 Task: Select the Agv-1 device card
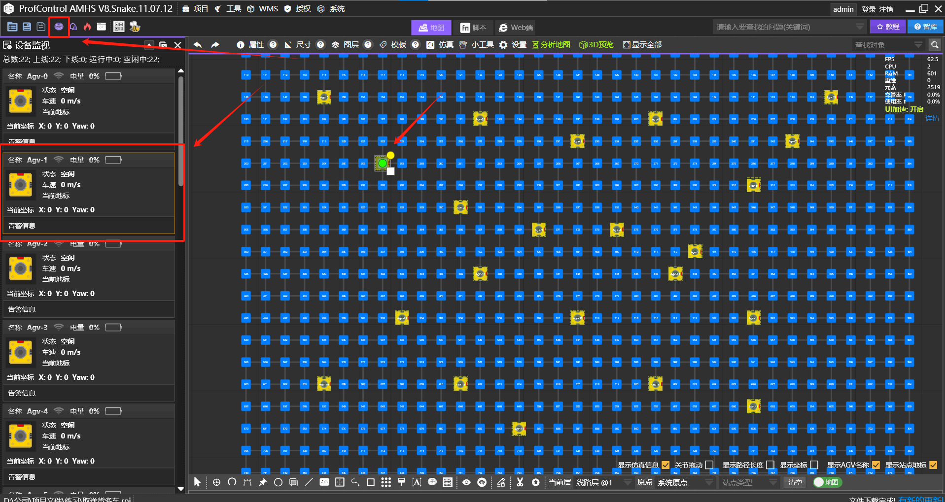(x=89, y=193)
